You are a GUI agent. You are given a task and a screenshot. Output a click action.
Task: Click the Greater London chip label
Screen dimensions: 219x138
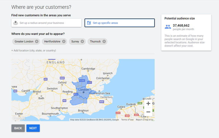click(x=24, y=42)
